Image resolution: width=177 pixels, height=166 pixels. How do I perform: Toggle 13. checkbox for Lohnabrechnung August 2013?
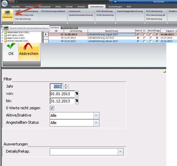(x=144, y=34)
